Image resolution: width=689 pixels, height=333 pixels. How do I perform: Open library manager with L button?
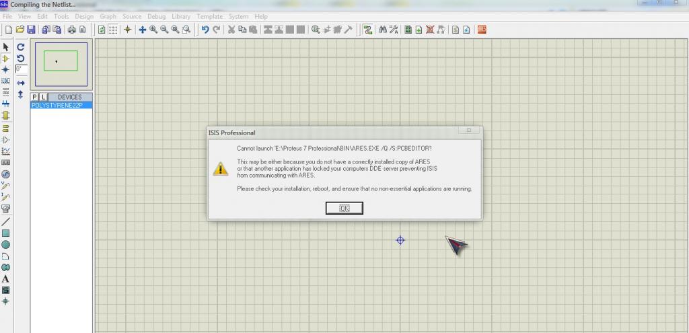(x=43, y=97)
